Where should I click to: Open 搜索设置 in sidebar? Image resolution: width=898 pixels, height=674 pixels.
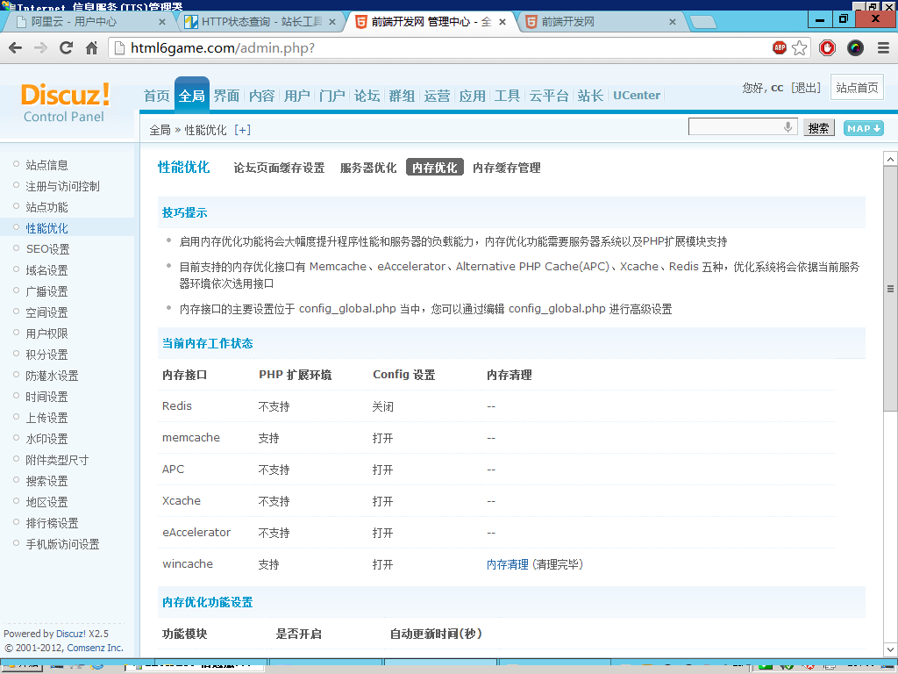coord(47,482)
